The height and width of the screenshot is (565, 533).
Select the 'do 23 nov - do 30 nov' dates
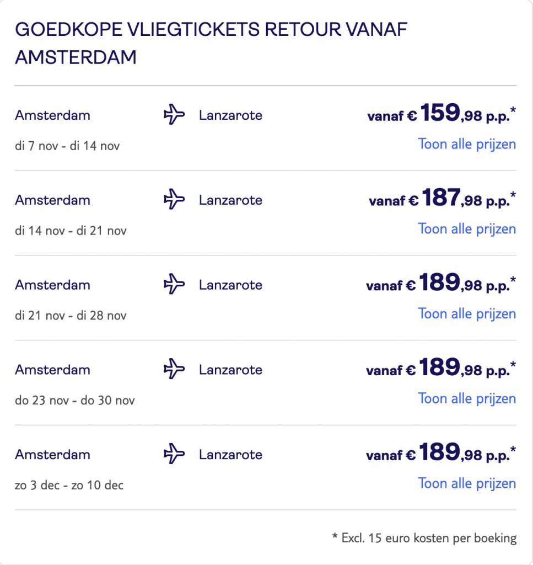point(74,400)
